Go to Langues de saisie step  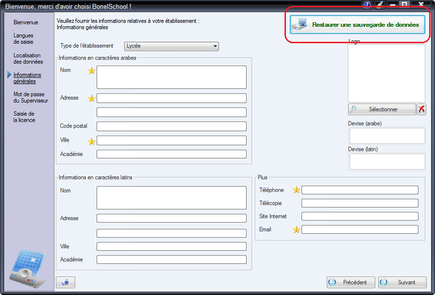pyautogui.click(x=23, y=38)
